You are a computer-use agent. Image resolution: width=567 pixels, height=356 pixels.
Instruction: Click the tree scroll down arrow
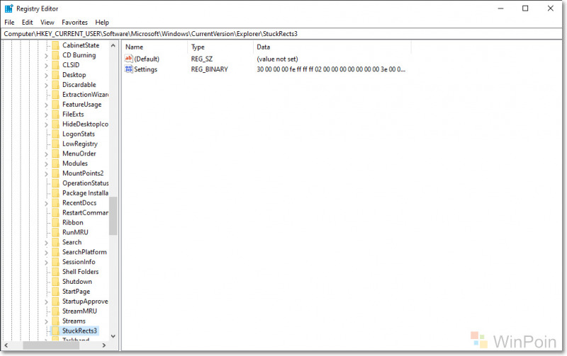113,336
